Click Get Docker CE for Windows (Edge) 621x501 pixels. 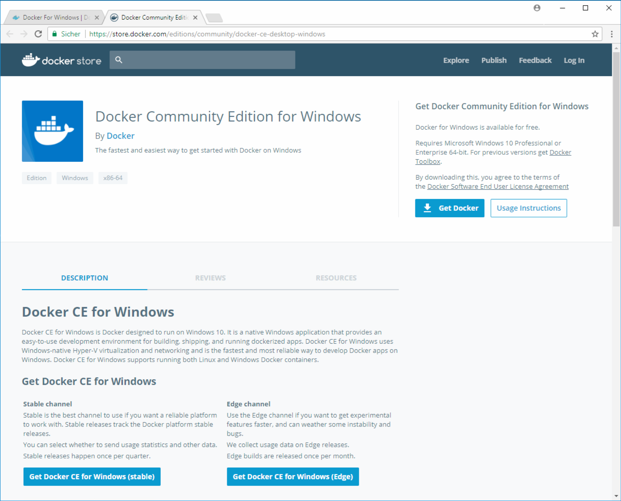[x=293, y=477]
